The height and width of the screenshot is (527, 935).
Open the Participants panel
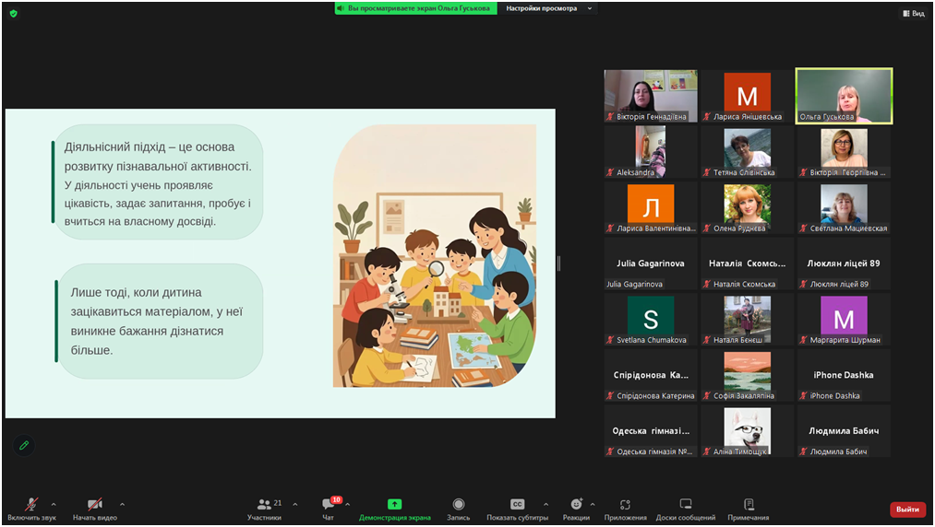pos(265,508)
